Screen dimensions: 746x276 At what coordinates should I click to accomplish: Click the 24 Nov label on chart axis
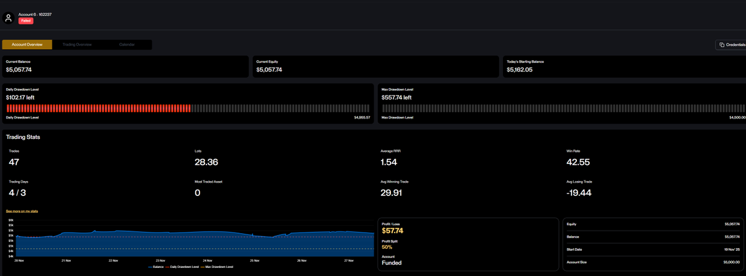click(207, 260)
